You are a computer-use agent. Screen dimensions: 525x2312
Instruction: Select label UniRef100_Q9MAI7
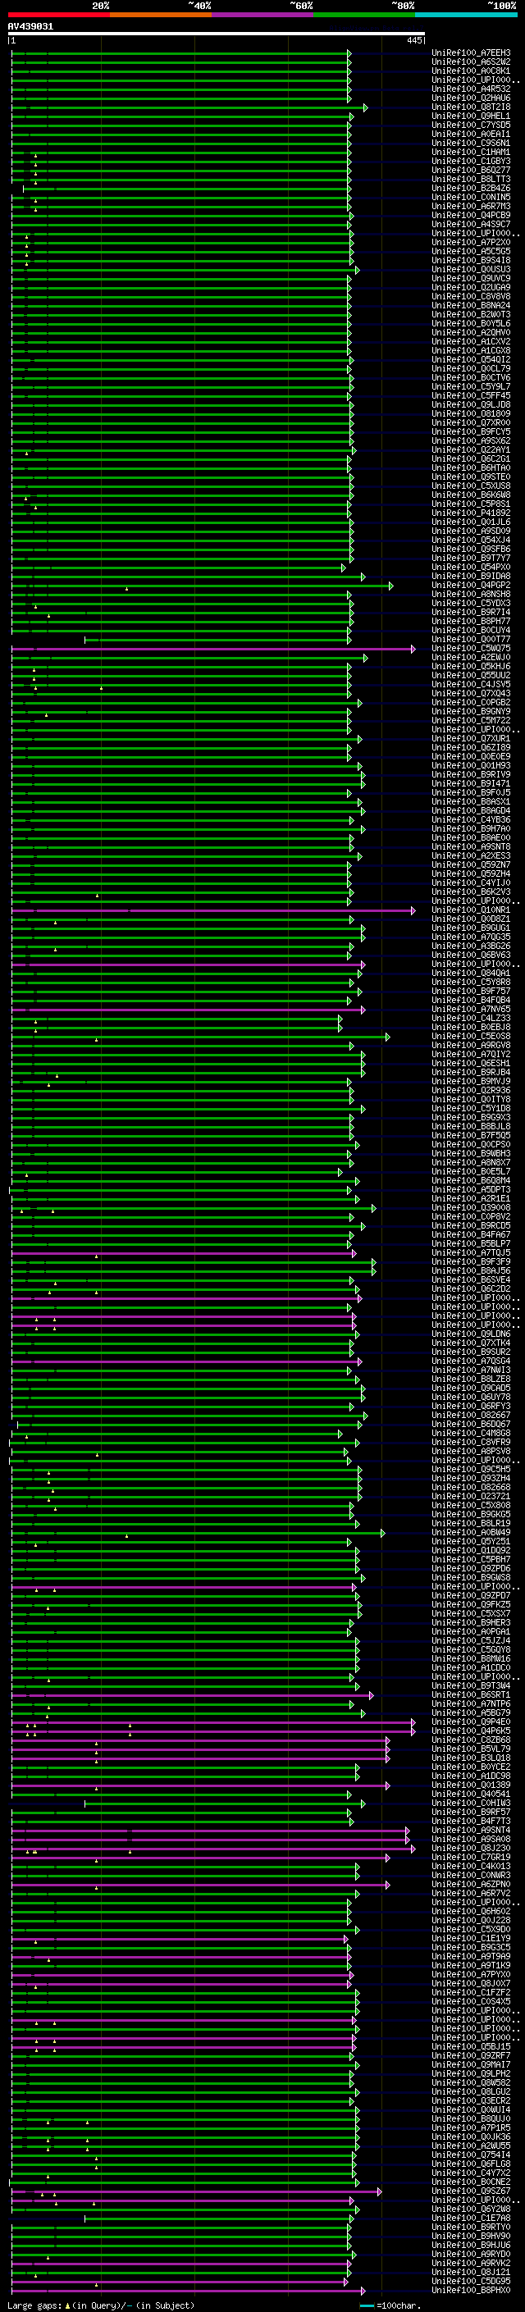(x=471, y=2064)
